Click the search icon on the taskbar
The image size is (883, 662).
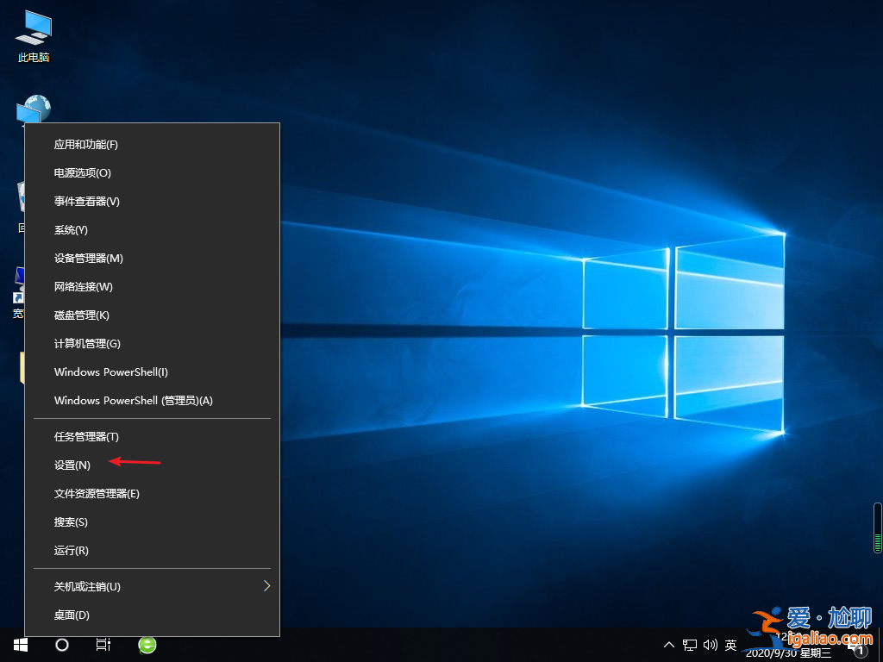tap(60, 644)
